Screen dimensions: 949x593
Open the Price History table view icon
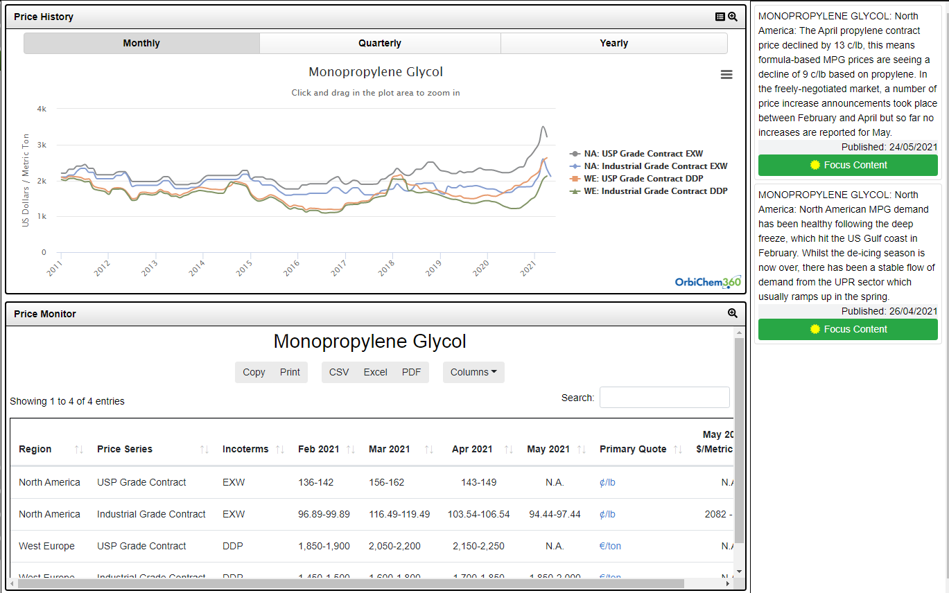[720, 17]
